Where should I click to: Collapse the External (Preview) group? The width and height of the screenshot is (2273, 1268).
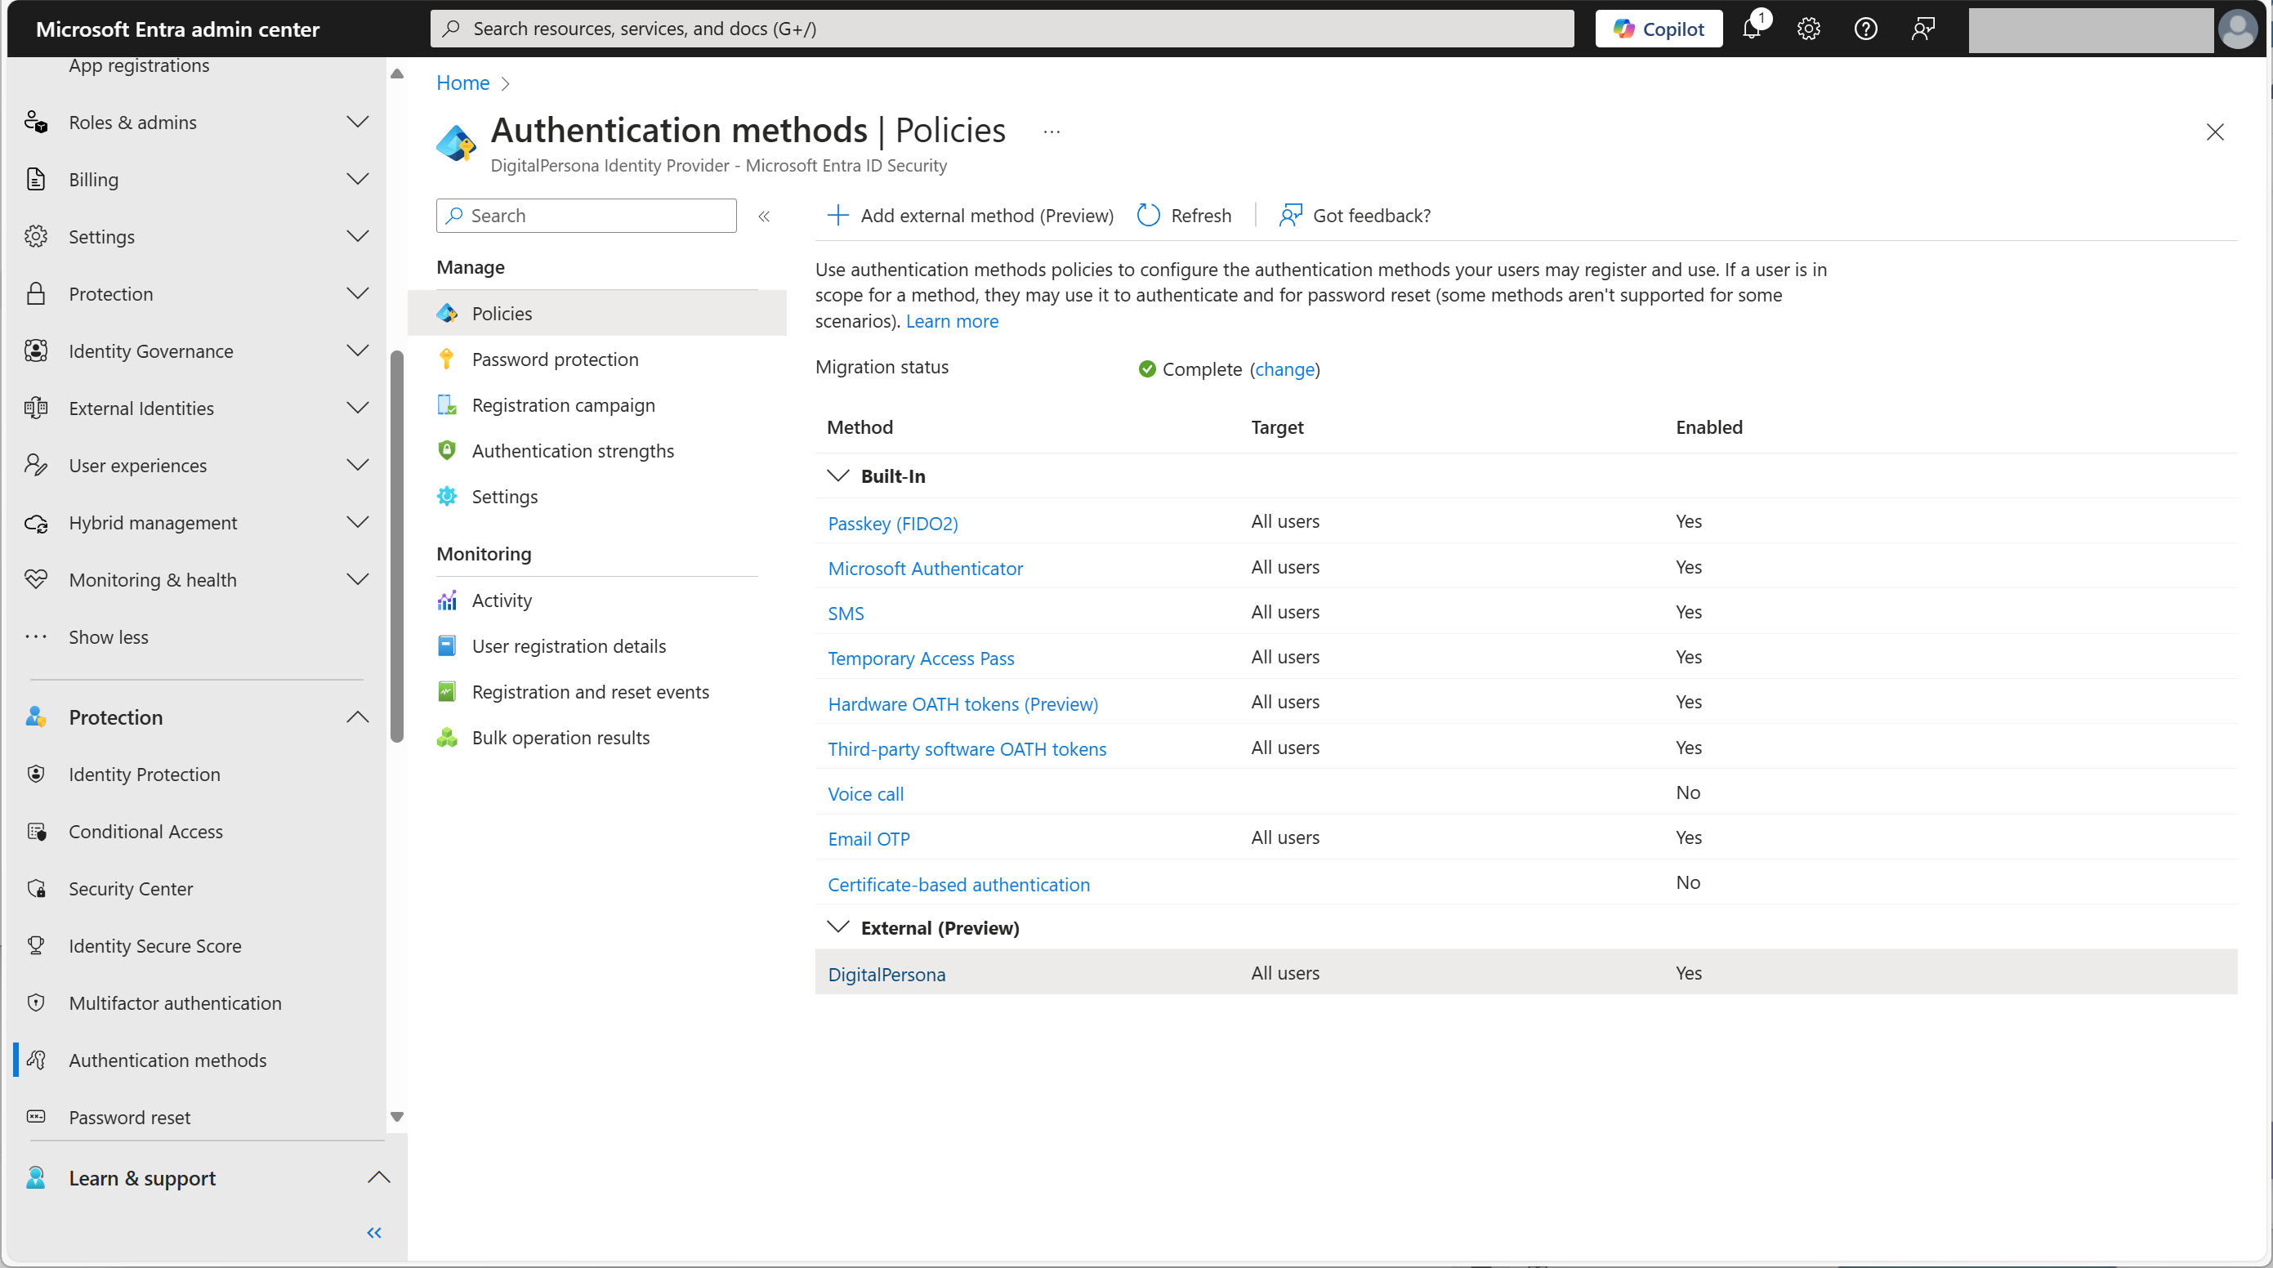pos(837,927)
